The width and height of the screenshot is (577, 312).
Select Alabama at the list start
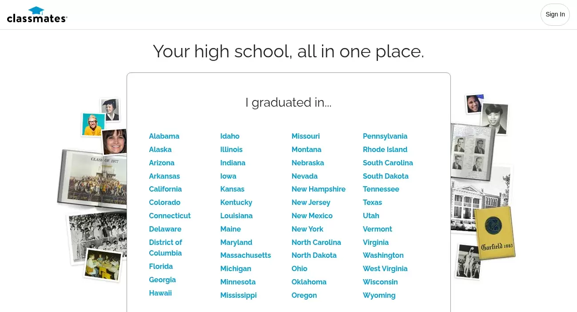coord(164,136)
